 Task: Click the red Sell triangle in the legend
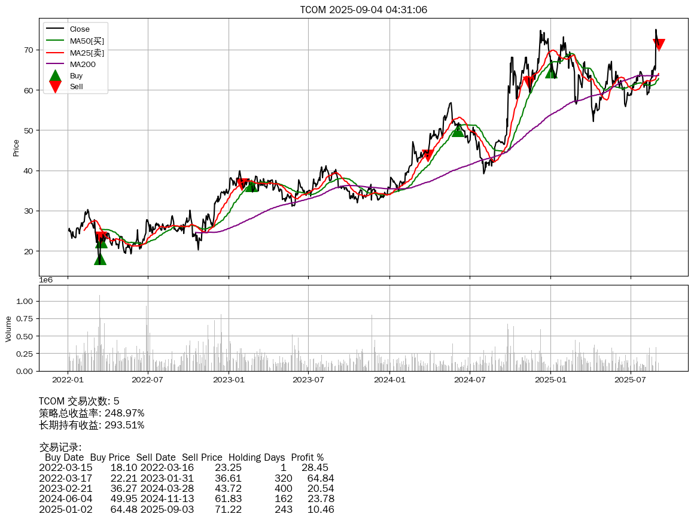[55, 87]
